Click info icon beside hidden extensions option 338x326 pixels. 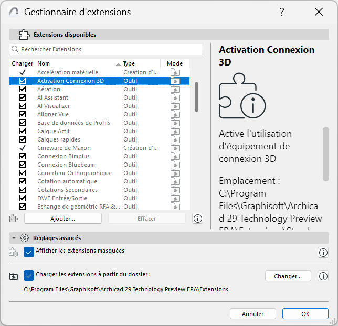(323, 253)
